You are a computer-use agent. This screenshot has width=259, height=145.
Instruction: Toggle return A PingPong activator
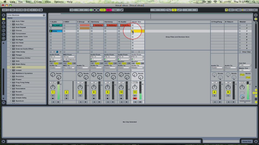(214, 92)
